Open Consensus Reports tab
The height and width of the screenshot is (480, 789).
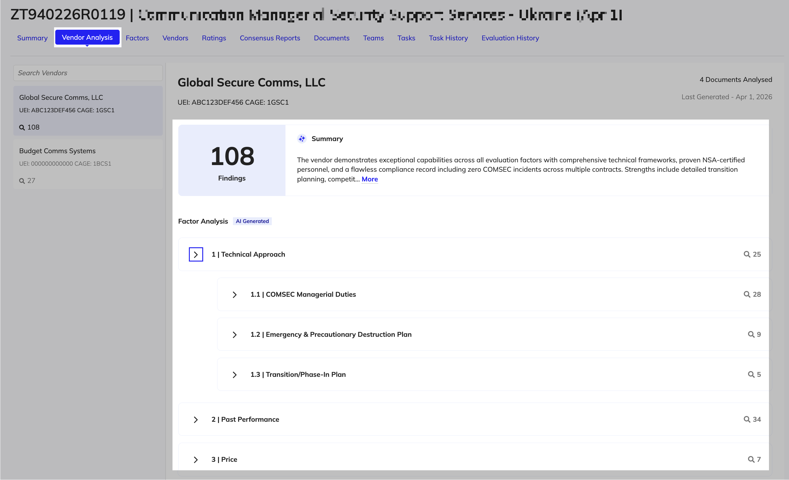pyautogui.click(x=270, y=38)
